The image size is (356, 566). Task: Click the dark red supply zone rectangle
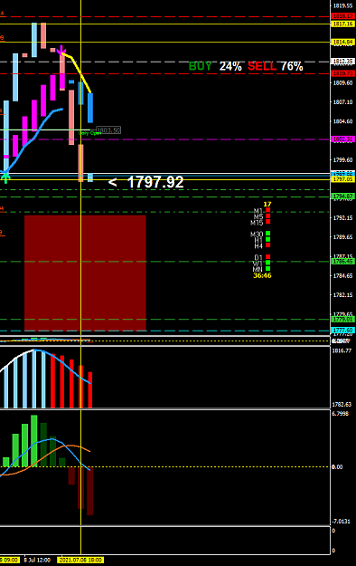[x=85, y=273]
